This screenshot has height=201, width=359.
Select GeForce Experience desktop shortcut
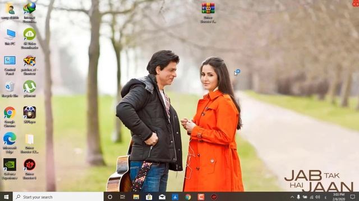pyautogui.click(x=10, y=165)
